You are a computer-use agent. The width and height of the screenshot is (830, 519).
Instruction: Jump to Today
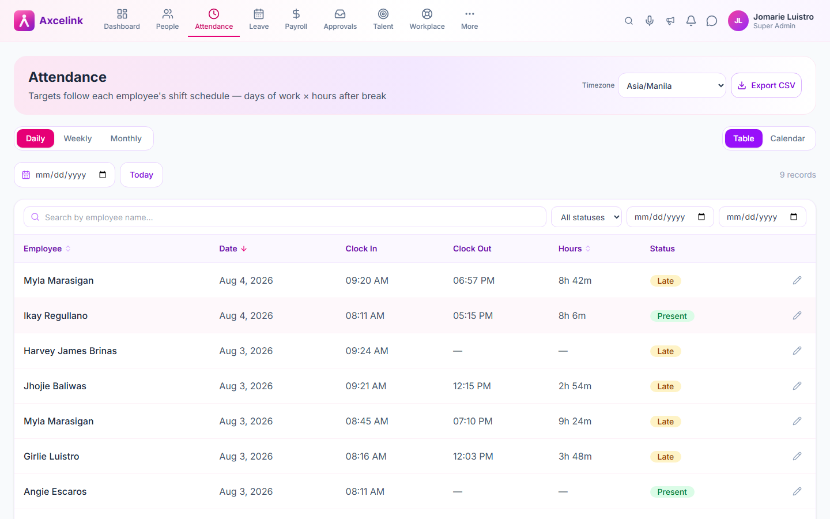tap(141, 175)
